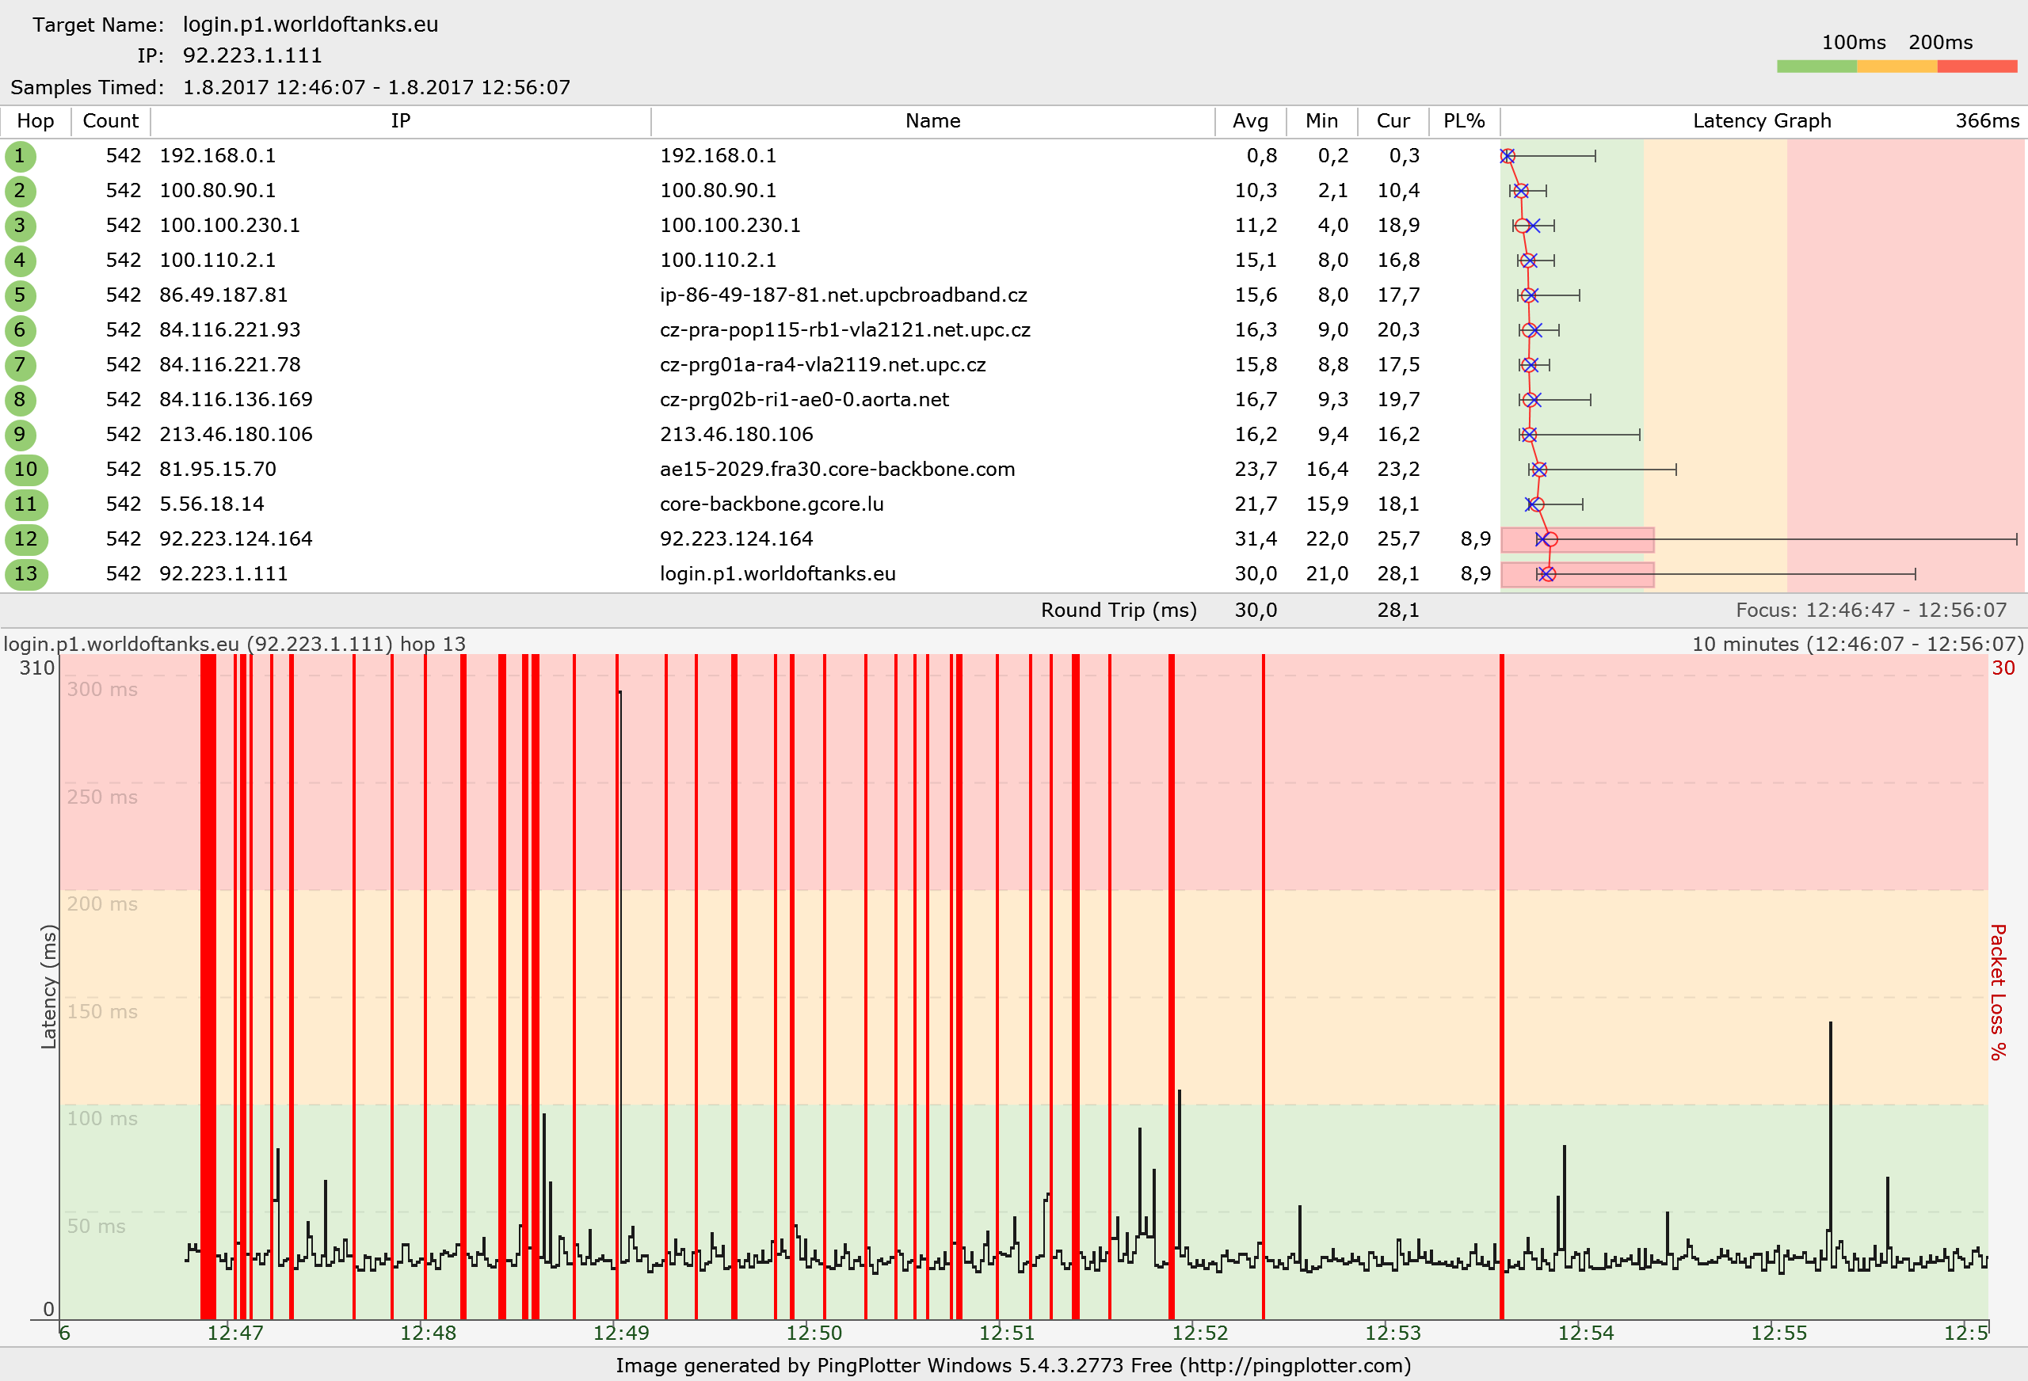This screenshot has width=2028, height=1381.
Task: Click the 12:50 timeline label
Action: (814, 1333)
